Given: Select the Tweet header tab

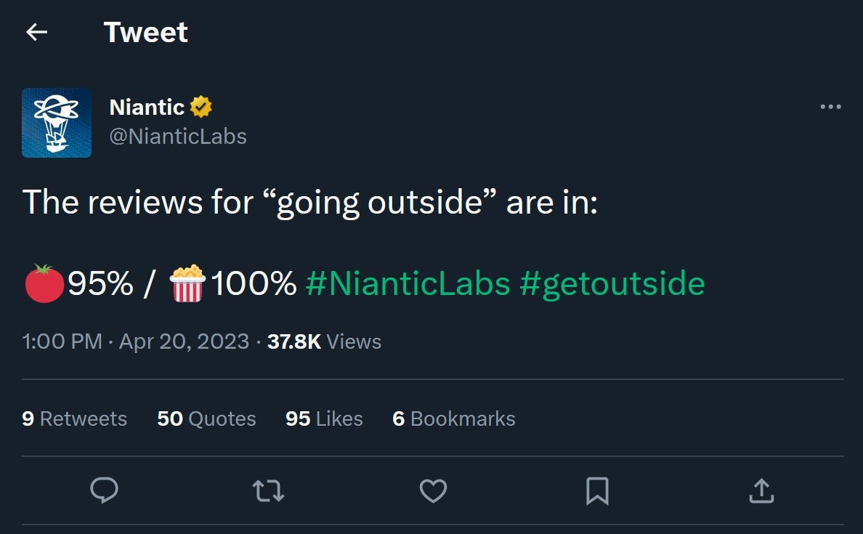Looking at the screenshot, I should tap(146, 32).
